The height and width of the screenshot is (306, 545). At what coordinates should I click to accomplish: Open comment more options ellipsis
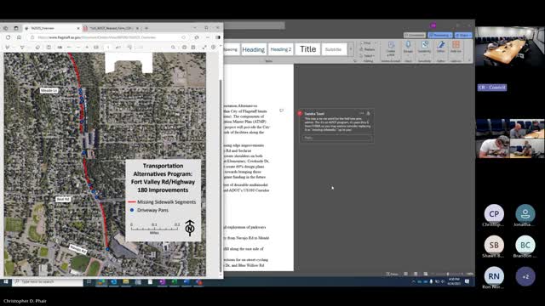click(361, 113)
